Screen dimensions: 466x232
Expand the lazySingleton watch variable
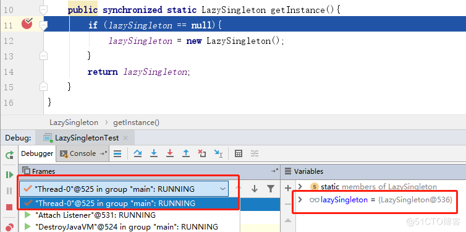(x=300, y=200)
